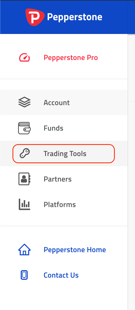This screenshot has width=135, height=310.
Task: Follow the Pepperstone Home link
Action: (x=75, y=250)
